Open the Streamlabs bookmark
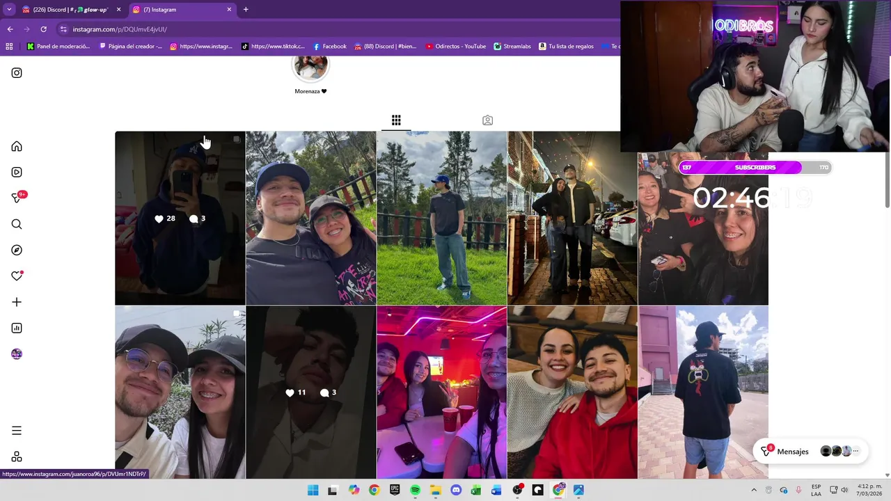Screen dimensions: 891x501 [x=512, y=47]
